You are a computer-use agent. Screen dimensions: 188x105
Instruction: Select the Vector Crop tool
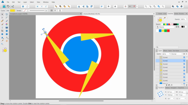tap(2, 31)
